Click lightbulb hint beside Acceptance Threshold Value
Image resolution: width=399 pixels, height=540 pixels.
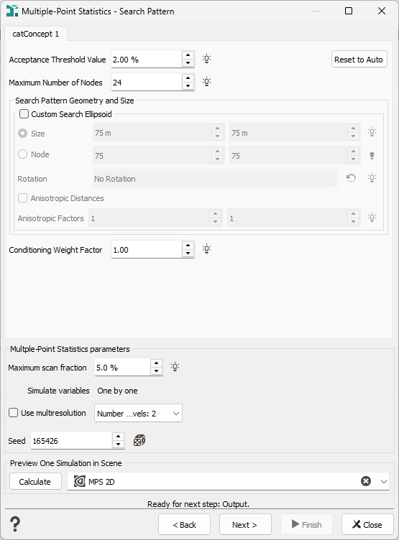coord(206,59)
